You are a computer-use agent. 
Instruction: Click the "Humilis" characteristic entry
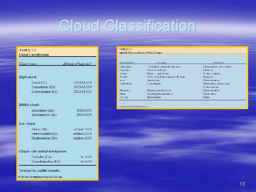(123, 77)
